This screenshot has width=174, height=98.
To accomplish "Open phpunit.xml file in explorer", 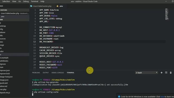I will pos(4,83).
